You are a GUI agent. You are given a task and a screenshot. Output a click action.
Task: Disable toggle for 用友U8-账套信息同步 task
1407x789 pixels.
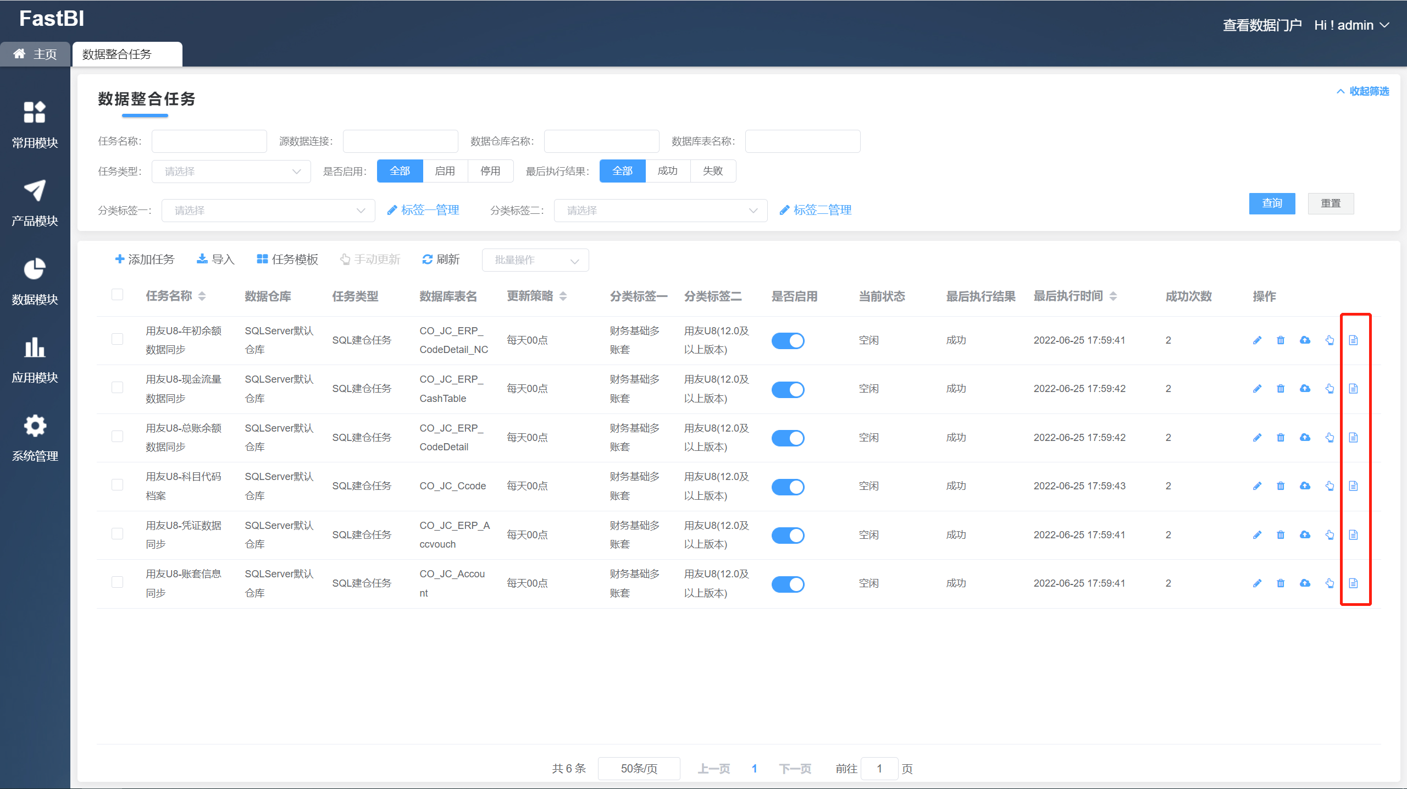(x=788, y=584)
